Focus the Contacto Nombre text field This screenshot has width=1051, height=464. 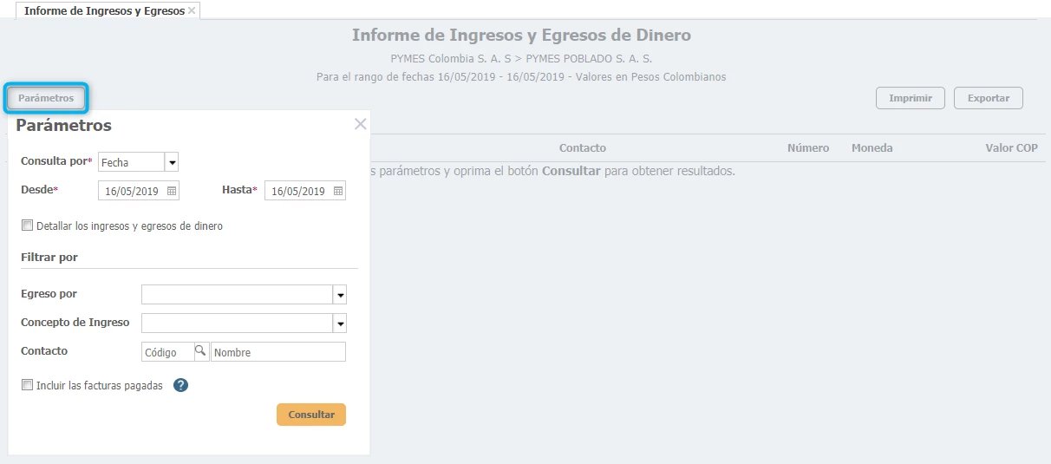click(x=277, y=352)
